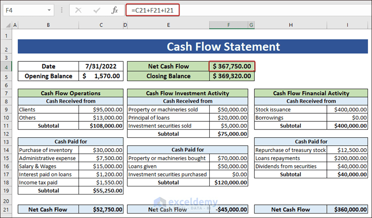Select Loans repayments amount $200,000.00
The height and width of the screenshot is (218, 372).
point(347,158)
